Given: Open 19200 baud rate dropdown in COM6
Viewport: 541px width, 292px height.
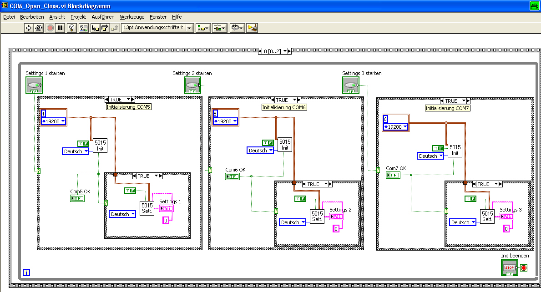Looking at the screenshot, I should 225,121.
